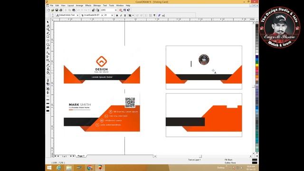The height and width of the screenshot is (171, 304).
Task: Click the Corel launcher icon
Action: pos(121,10)
